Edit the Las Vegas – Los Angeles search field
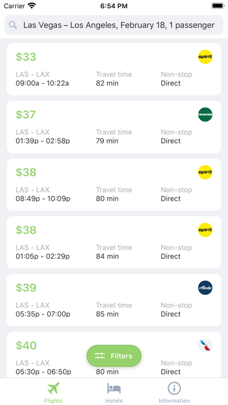The height and width of the screenshot is (405, 228). 114,25
